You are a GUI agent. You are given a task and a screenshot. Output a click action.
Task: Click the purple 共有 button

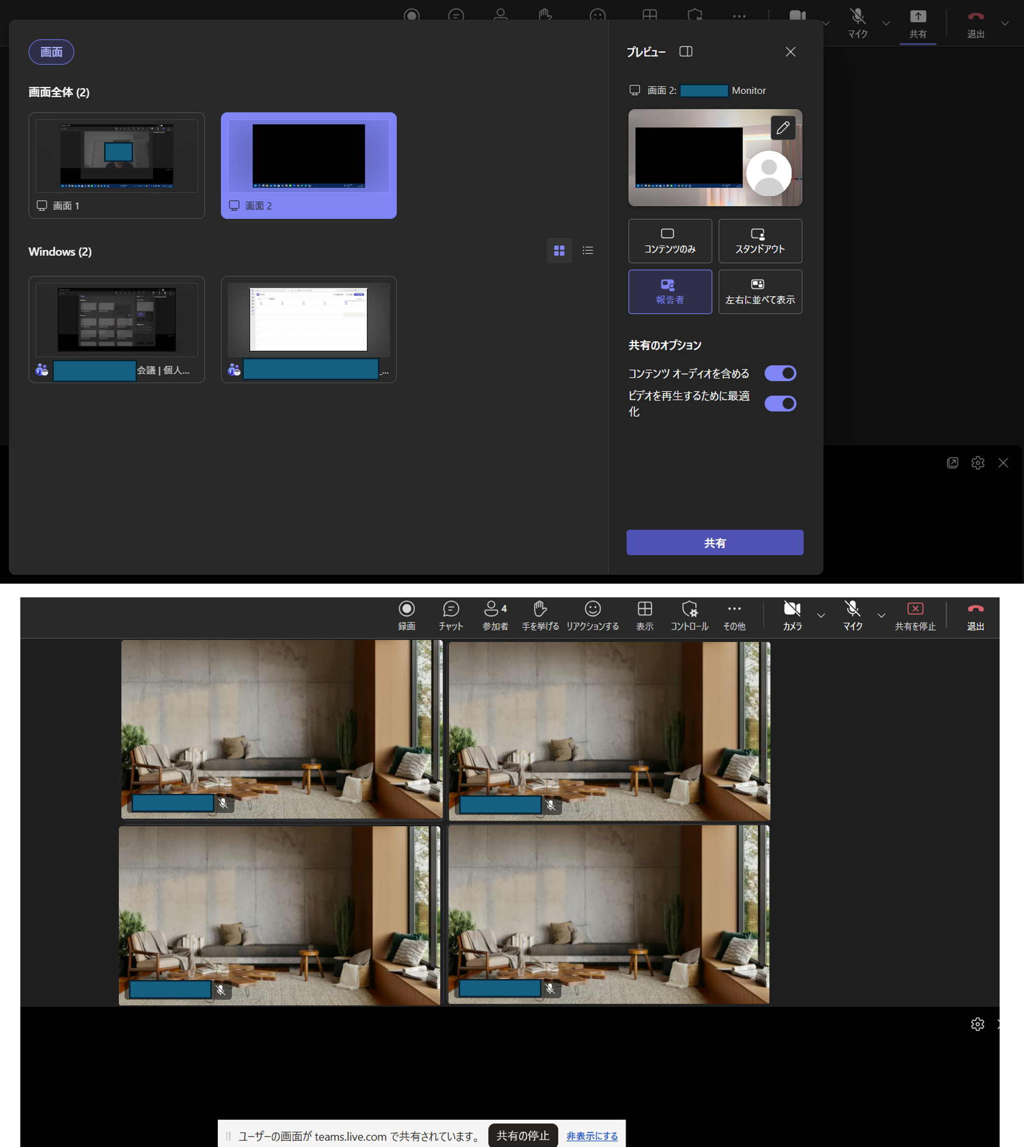pos(715,543)
